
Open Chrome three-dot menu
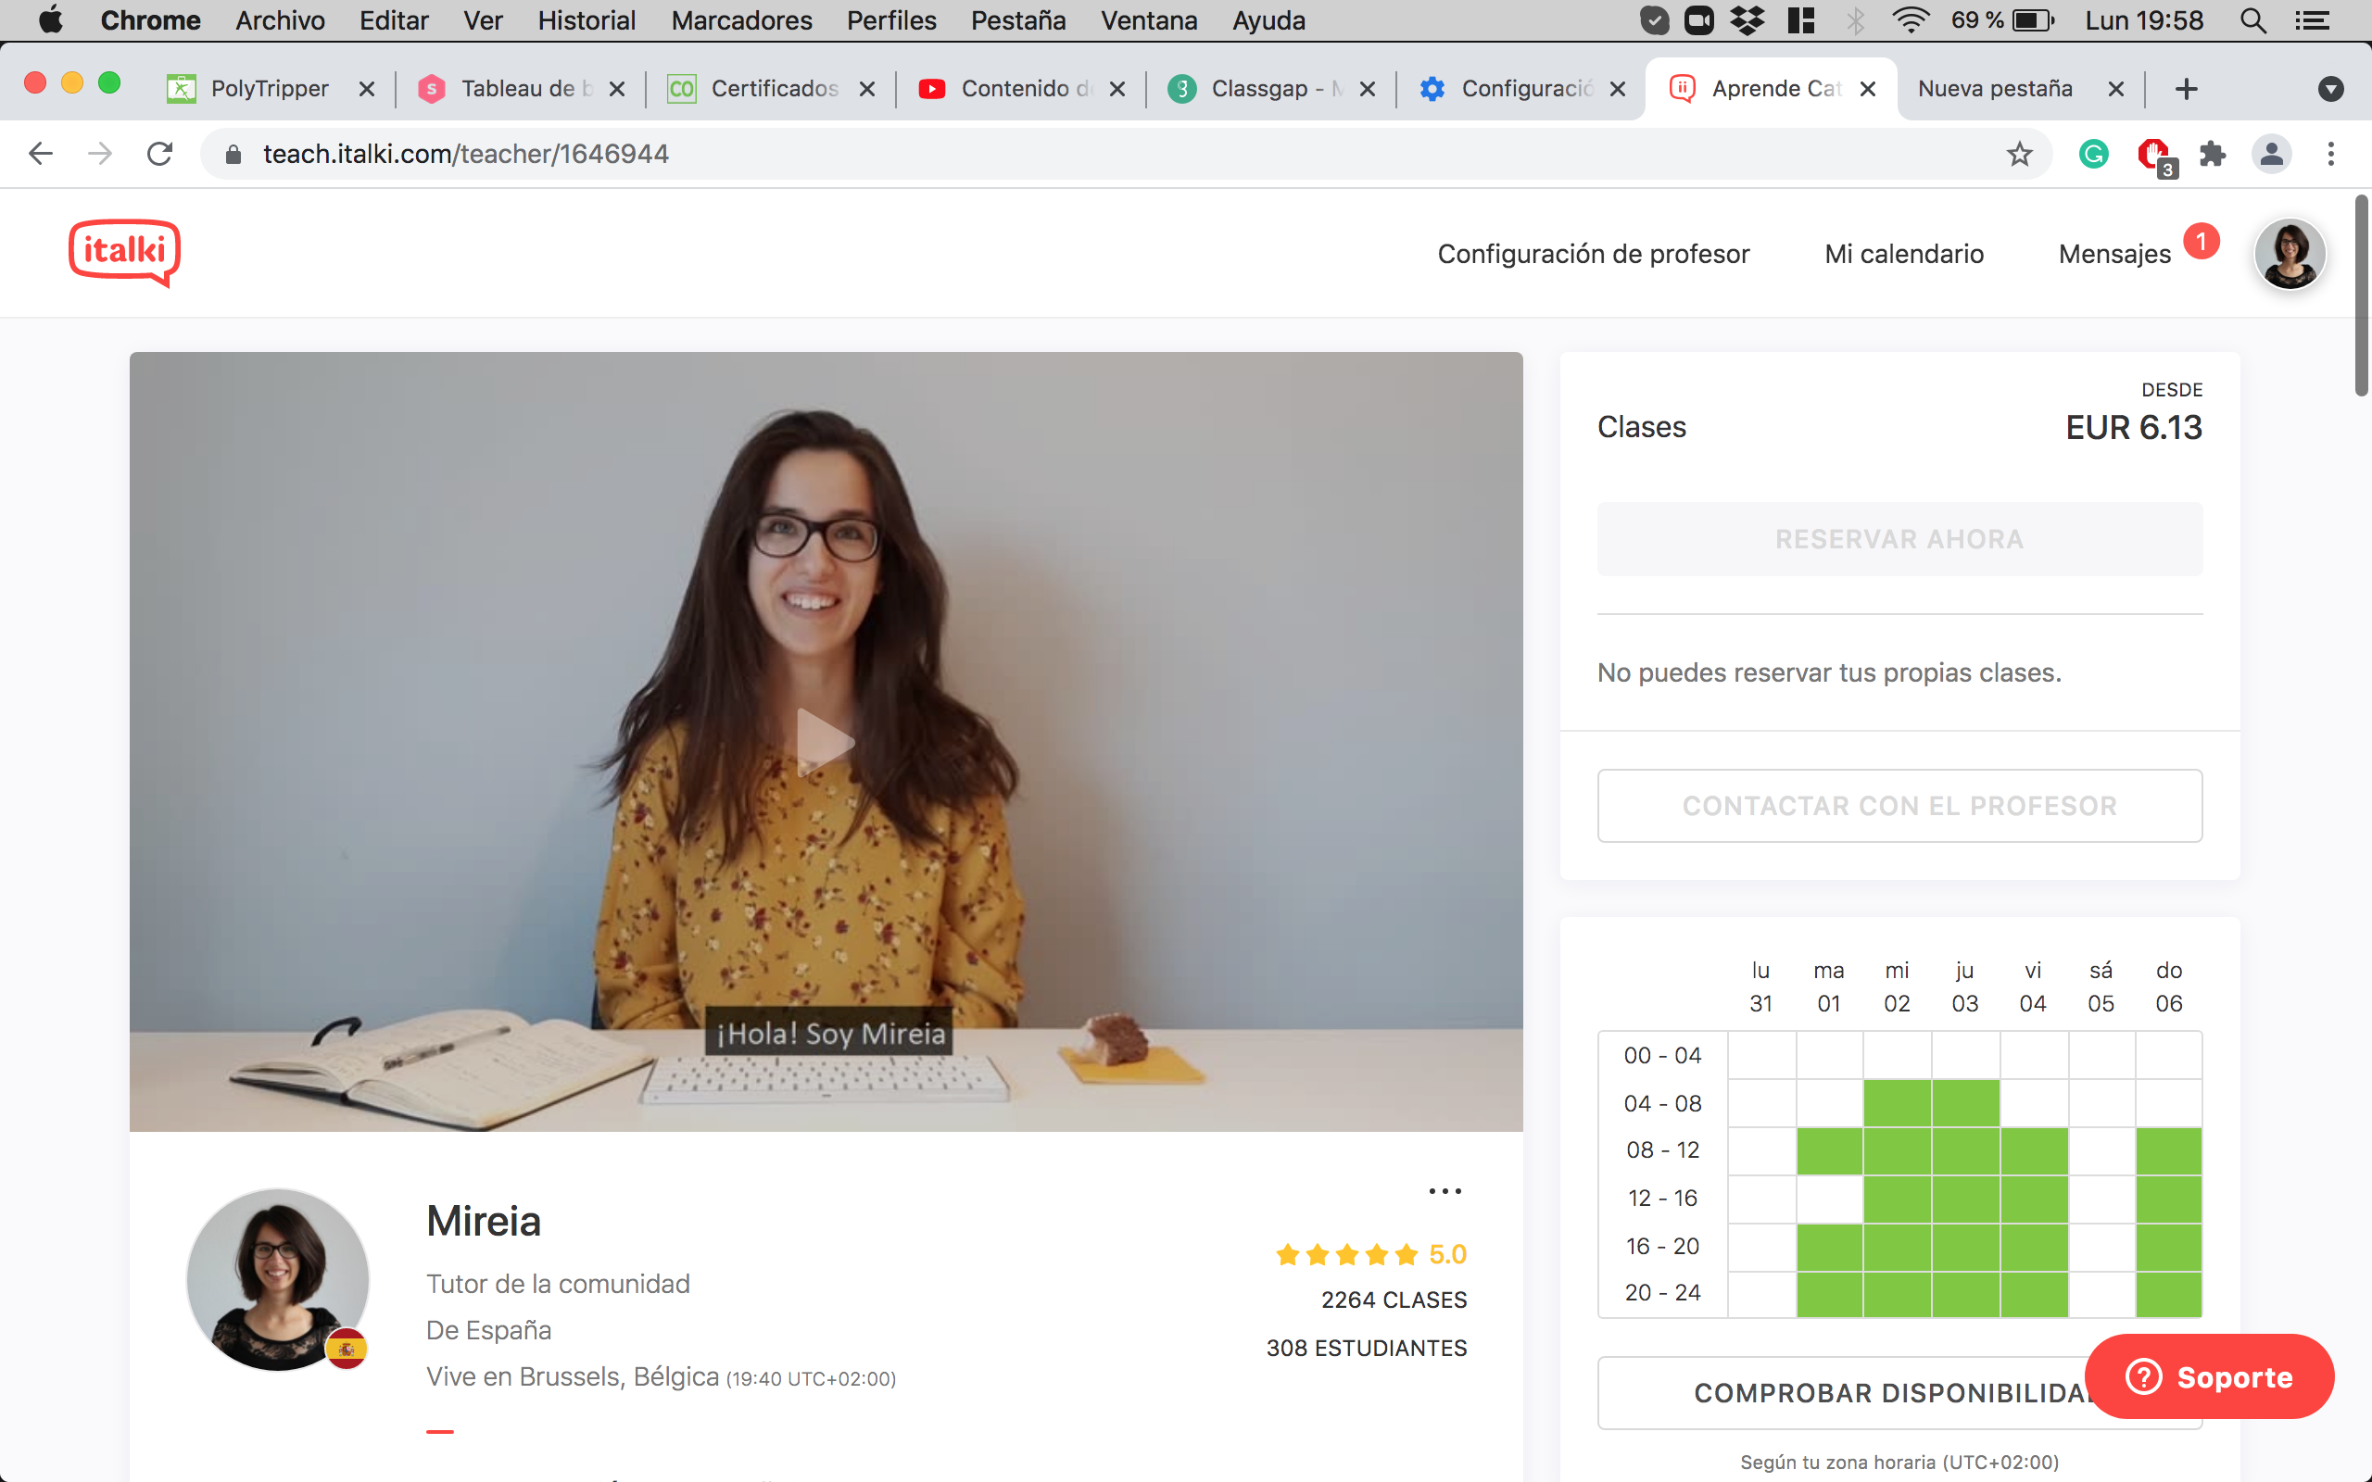[2331, 154]
